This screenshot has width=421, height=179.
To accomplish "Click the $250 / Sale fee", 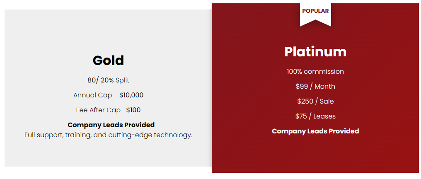I will 315,101.
